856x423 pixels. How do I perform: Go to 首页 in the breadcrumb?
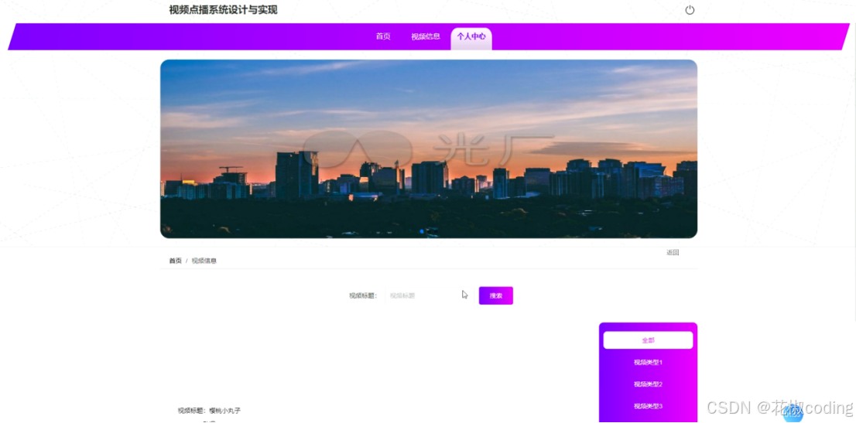(175, 261)
